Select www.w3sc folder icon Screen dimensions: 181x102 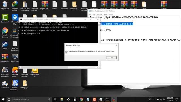pos(74,5)
